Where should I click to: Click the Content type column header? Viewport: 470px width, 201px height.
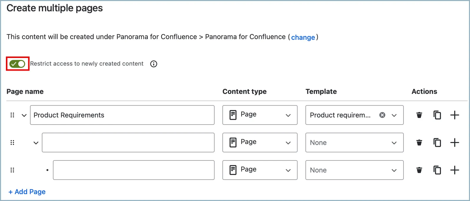[x=245, y=92]
